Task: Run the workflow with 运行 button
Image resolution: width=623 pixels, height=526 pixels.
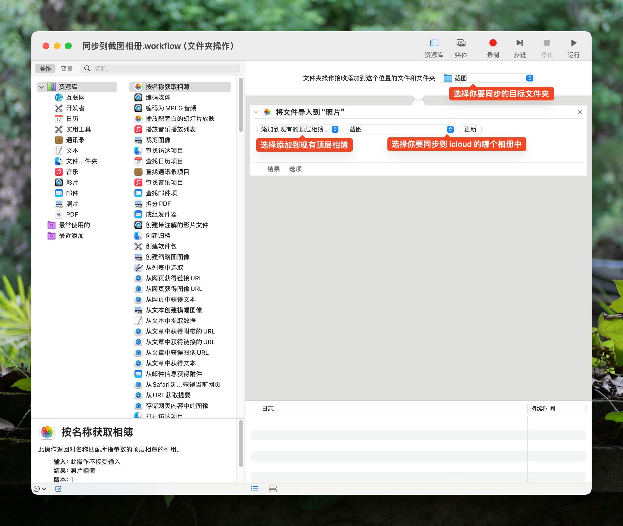Action: click(x=573, y=48)
